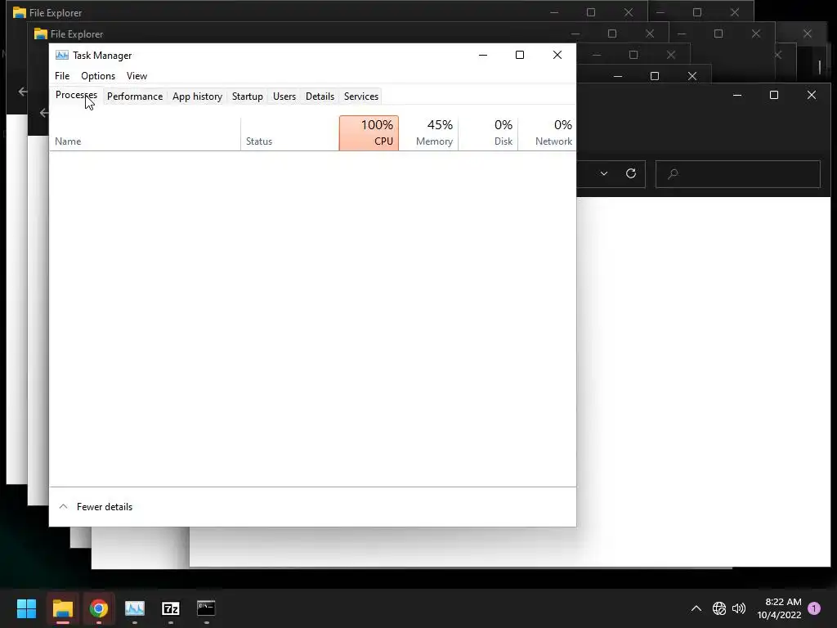The image size is (837, 628).
Task: Click the Task Manager taskbar icon
Action: (135, 608)
